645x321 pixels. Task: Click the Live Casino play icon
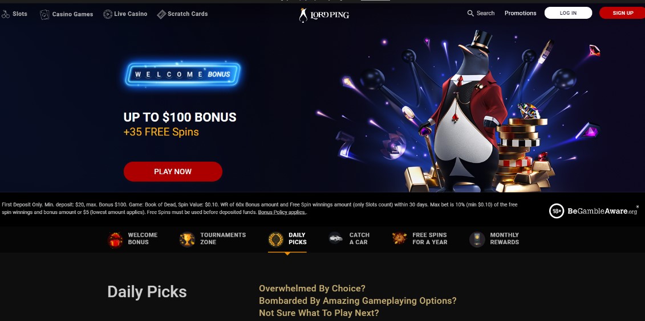[x=107, y=14]
